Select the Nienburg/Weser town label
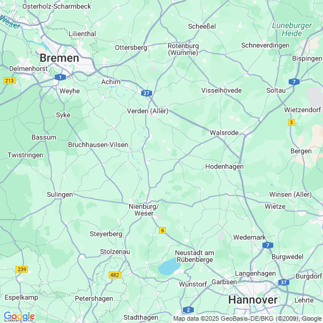 (144, 210)
